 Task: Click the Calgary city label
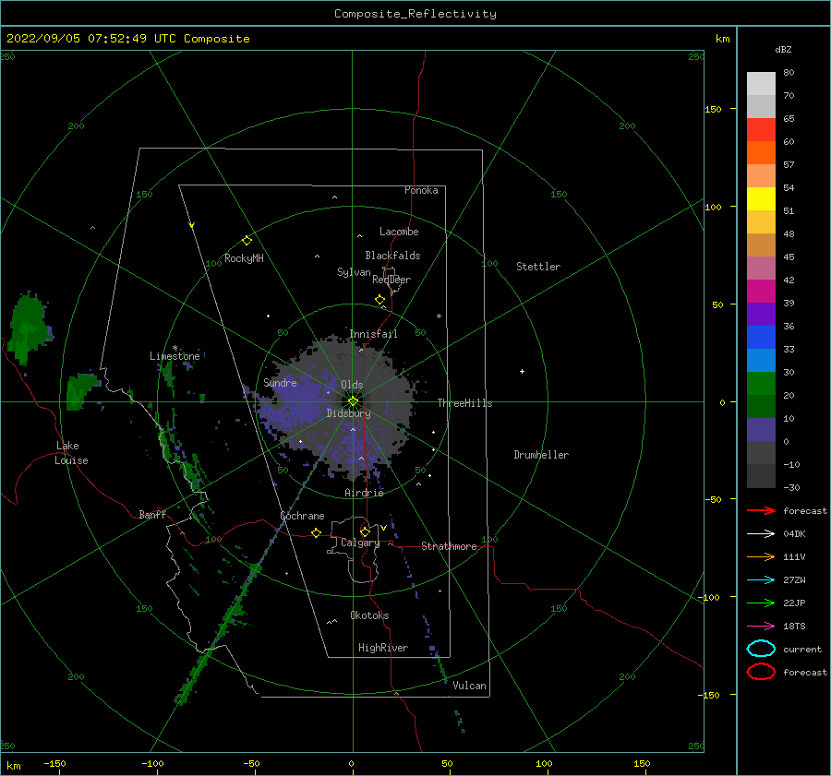[360, 543]
